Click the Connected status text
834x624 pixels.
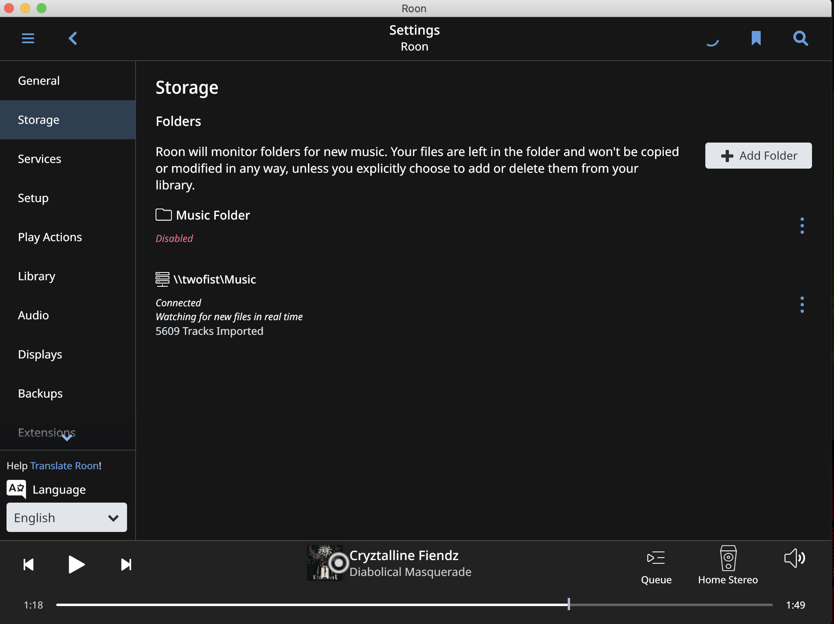pos(178,303)
